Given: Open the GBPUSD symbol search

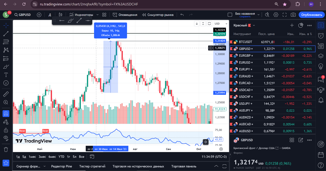Looking at the screenshot, I should click(x=23, y=15).
